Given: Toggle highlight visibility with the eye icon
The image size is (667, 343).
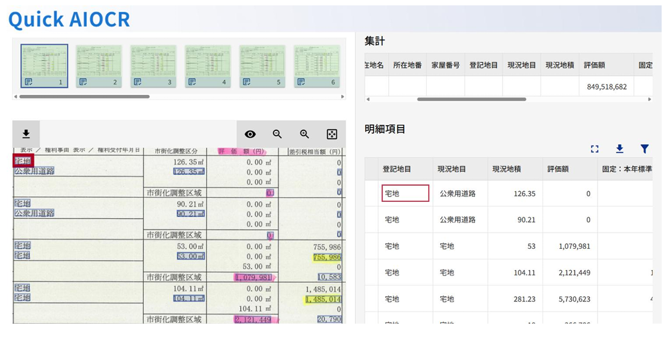Looking at the screenshot, I should click(250, 134).
